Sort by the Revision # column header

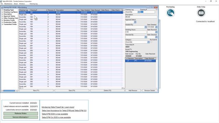point(51,10)
